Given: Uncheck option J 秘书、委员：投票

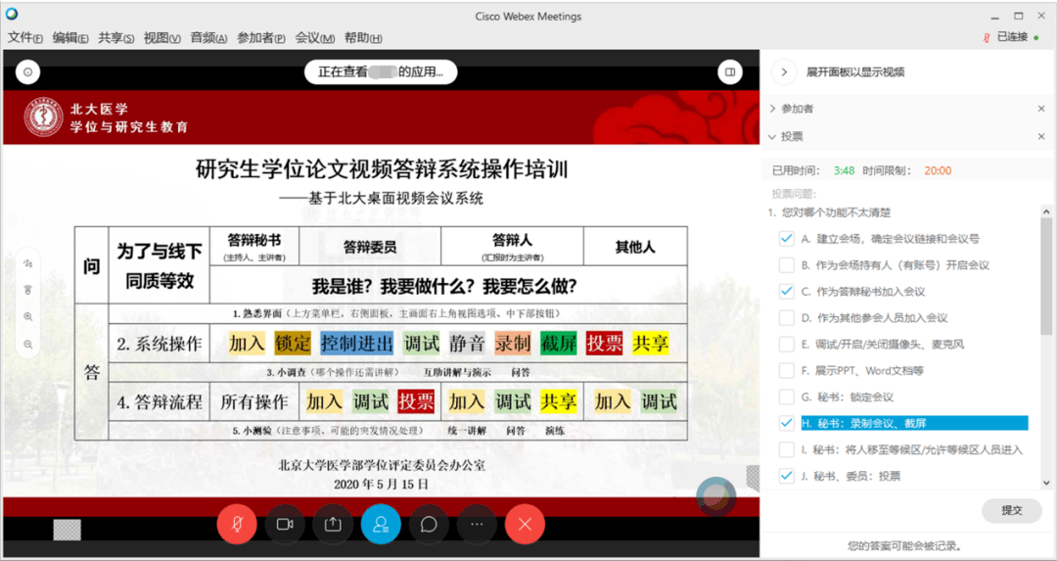Looking at the screenshot, I should pos(786,476).
